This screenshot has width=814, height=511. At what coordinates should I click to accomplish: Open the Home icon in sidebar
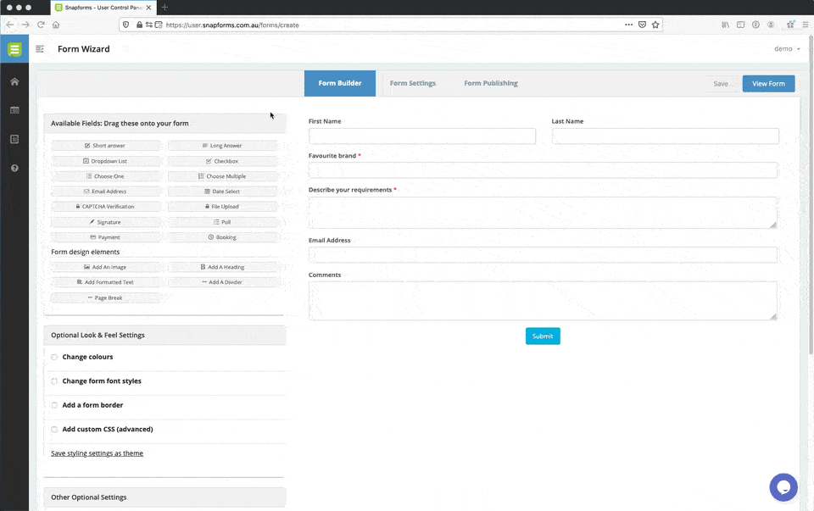click(14, 81)
